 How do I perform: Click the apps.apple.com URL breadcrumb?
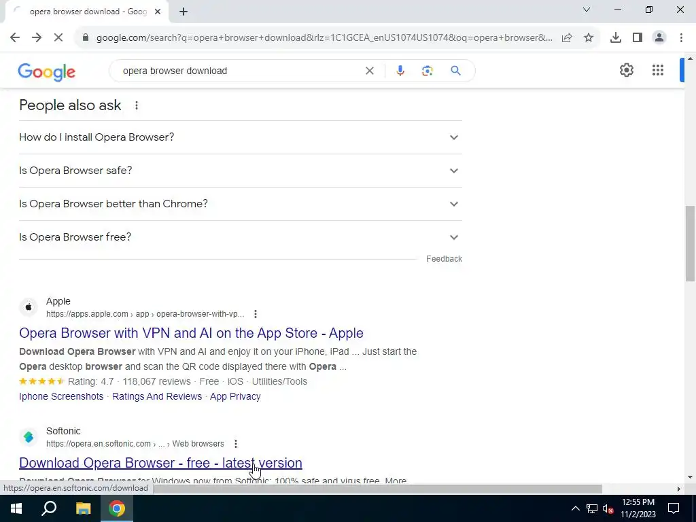(x=145, y=314)
